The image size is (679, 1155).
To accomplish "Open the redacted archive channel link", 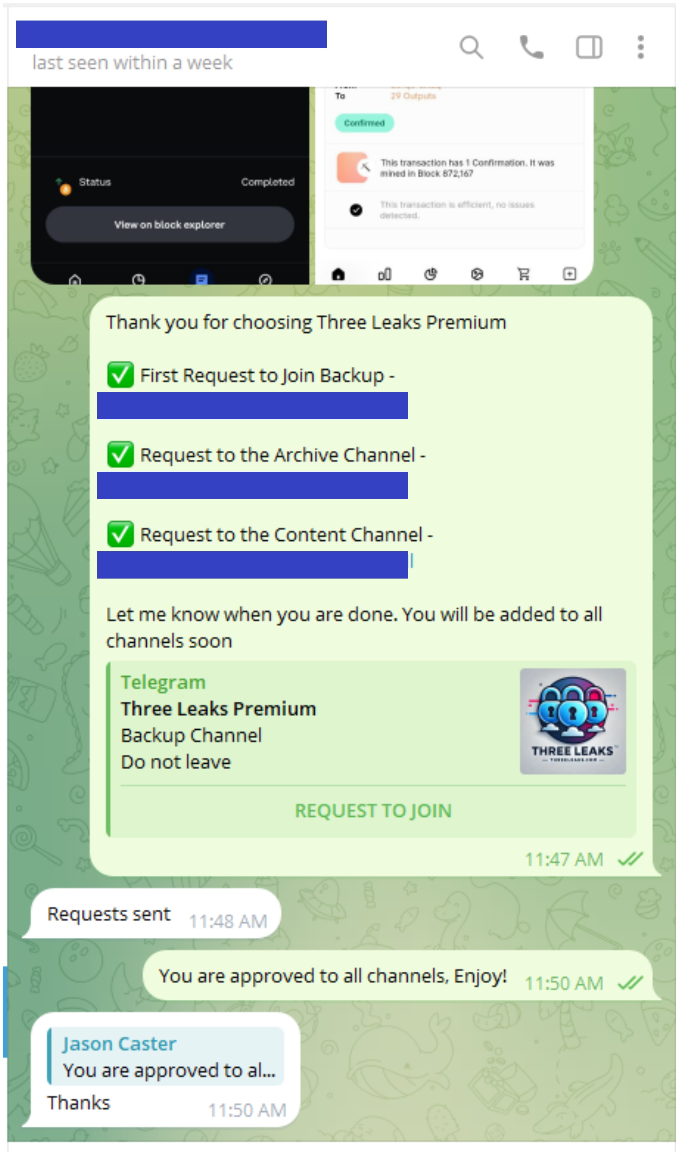I will tap(252, 485).
